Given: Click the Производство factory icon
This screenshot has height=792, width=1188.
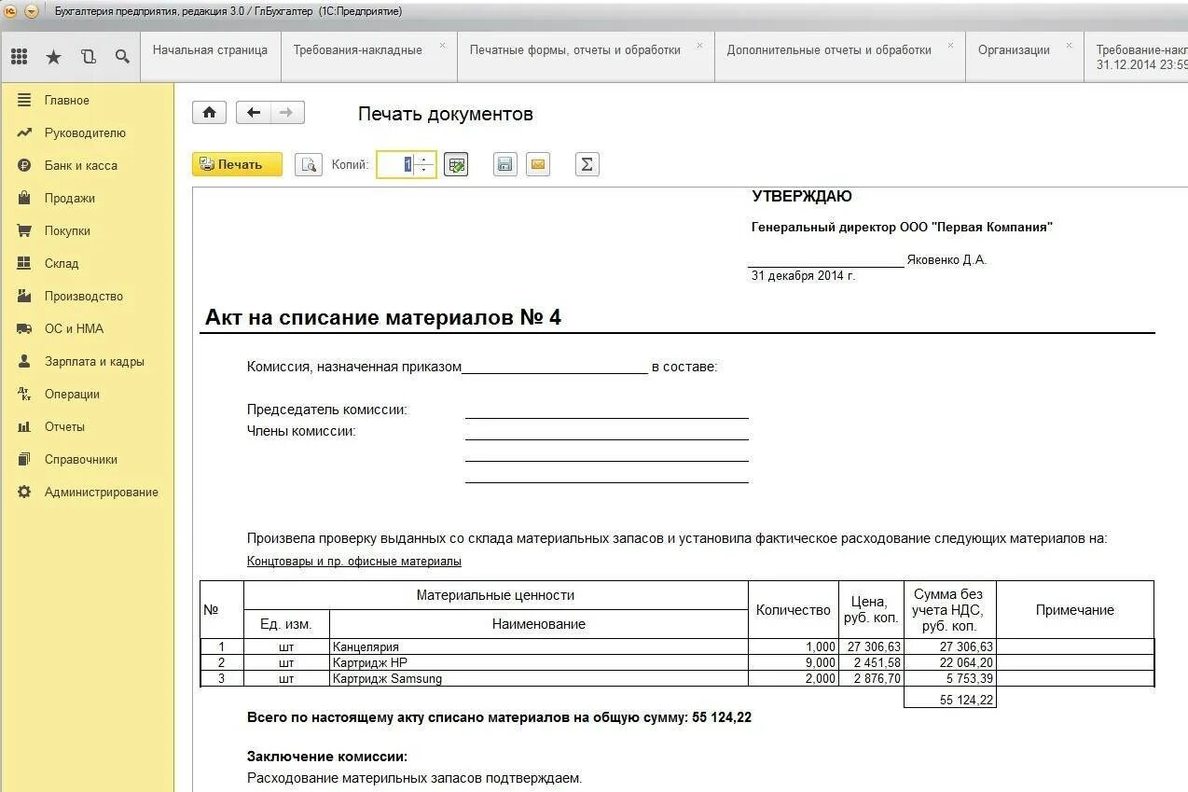Looking at the screenshot, I should 24,296.
